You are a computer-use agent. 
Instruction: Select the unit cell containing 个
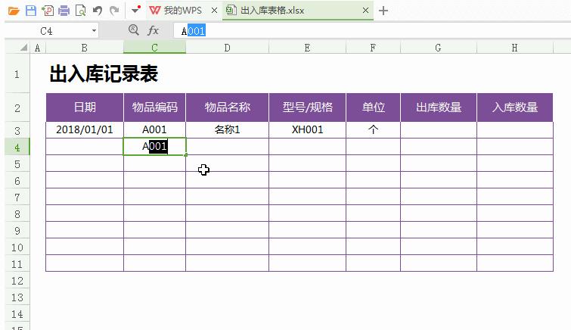(373, 130)
